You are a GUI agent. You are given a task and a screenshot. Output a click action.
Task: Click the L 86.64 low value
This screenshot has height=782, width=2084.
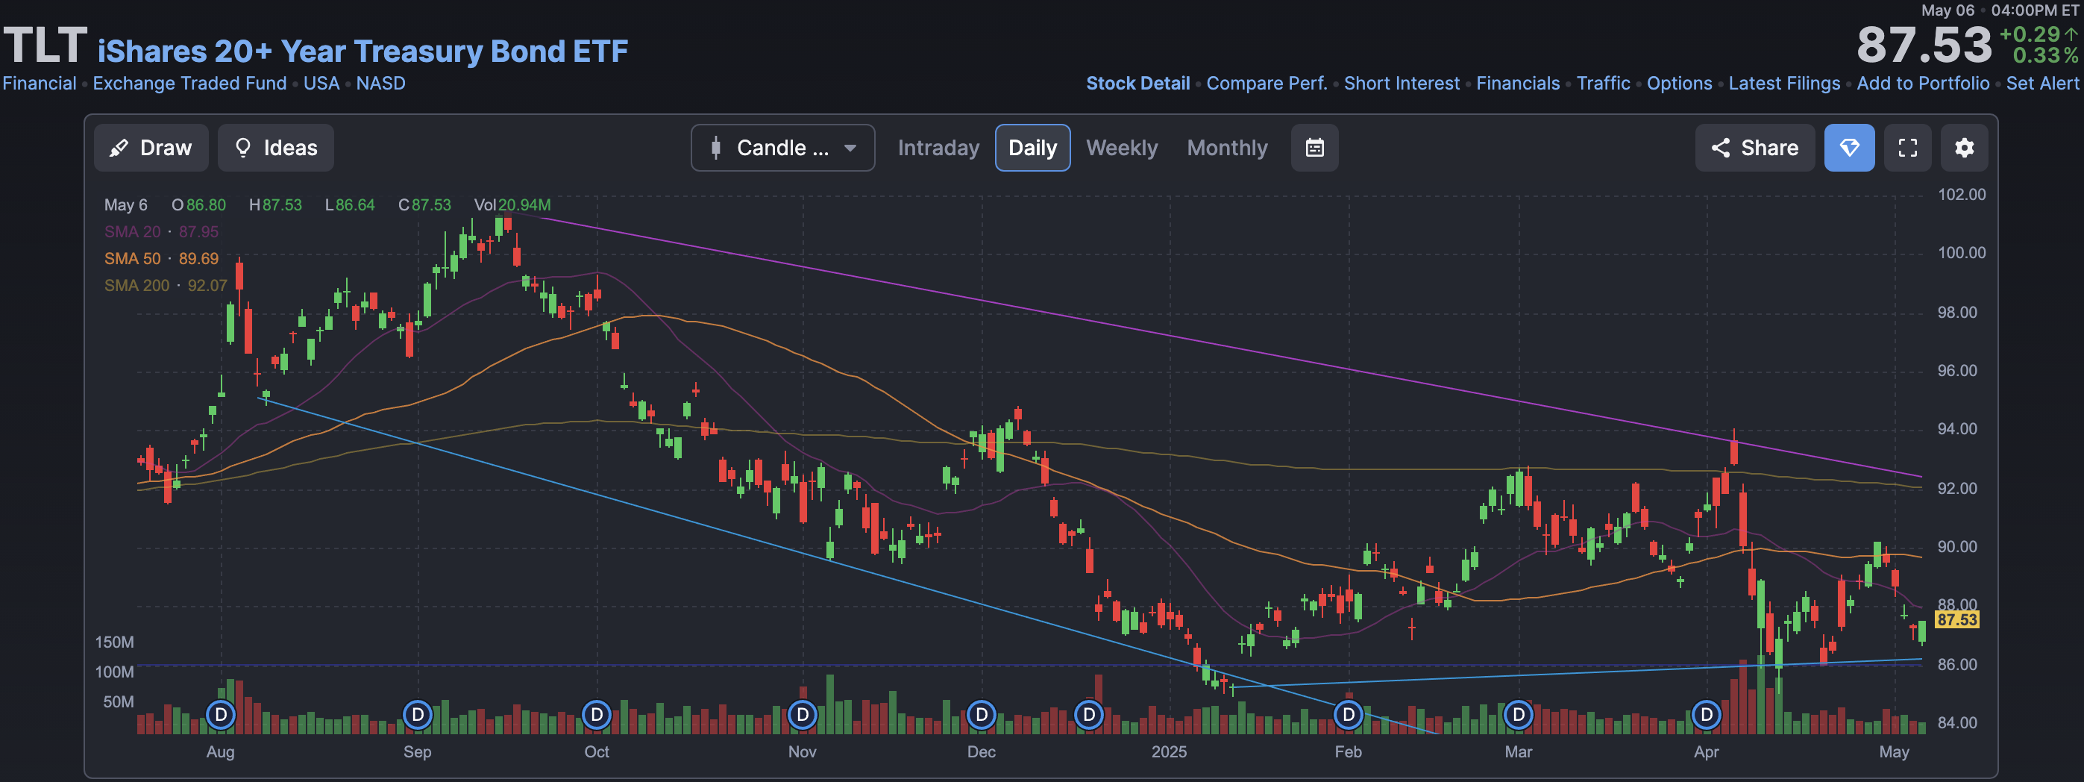350,204
